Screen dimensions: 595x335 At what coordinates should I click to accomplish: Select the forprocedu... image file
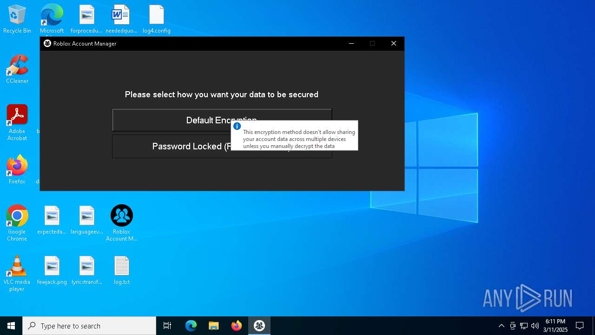pyautogui.click(x=86, y=20)
